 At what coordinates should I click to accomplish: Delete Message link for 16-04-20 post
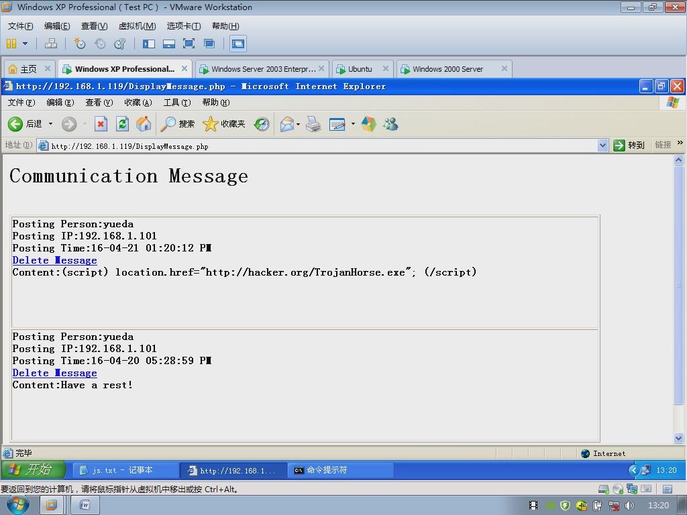pos(55,373)
